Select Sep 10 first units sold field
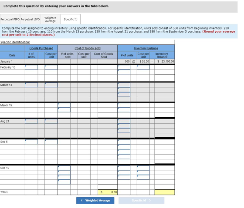 tap(64, 168)
